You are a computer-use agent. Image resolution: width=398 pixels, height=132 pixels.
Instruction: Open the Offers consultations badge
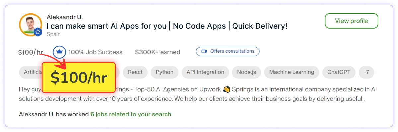click(228, 51)
